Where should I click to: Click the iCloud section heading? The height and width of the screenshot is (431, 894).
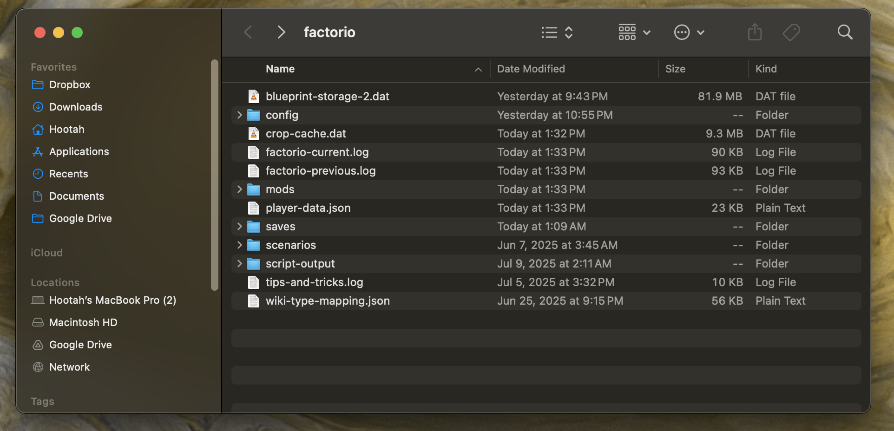pyautogui.click(x=46, y=253)
